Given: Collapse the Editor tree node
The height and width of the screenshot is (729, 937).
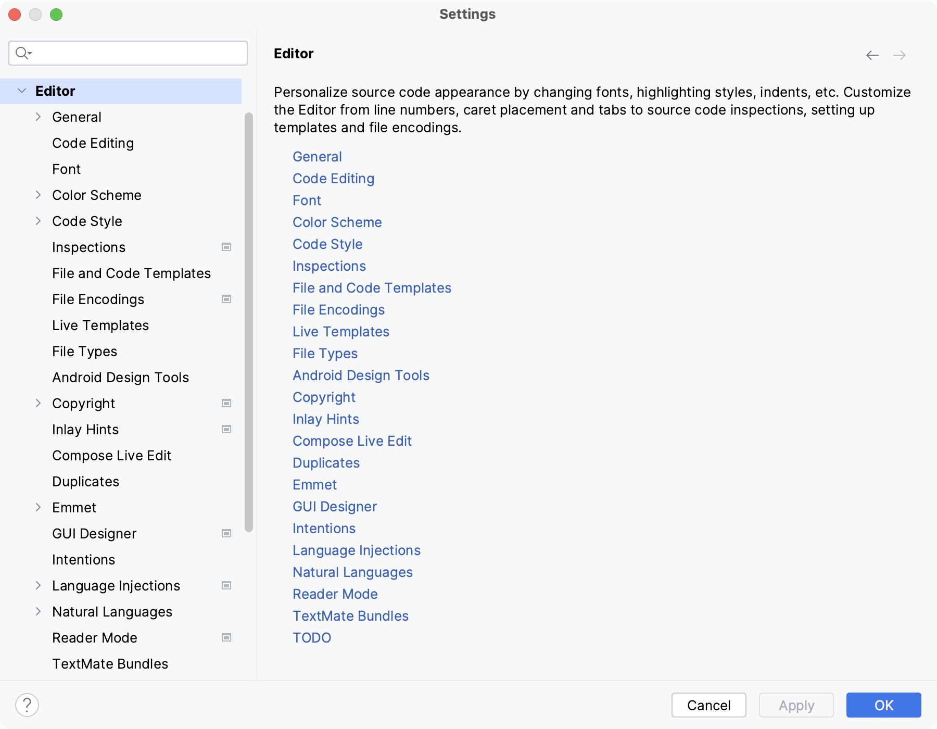Looking at the screenshot, I should click(21, 91).
